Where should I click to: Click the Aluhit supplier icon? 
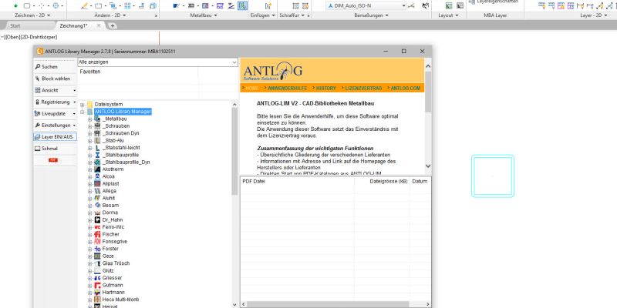[97, 199]
